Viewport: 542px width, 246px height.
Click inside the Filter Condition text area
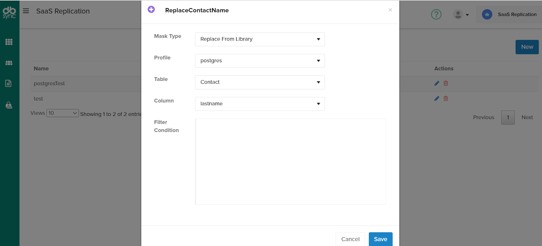[x=291, y=161]
